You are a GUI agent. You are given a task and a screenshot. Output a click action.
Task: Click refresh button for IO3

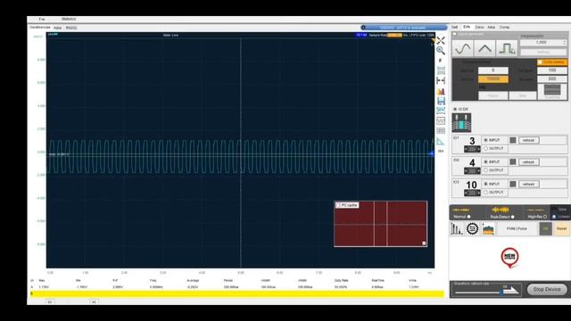coord(528,185)
